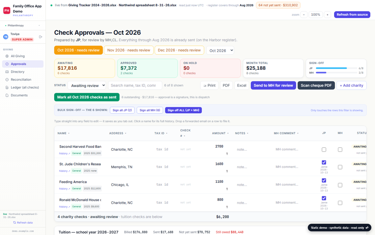Click the zoom out minus button
Viewport: 375px width, 235px height.
(x=304, y=15)
